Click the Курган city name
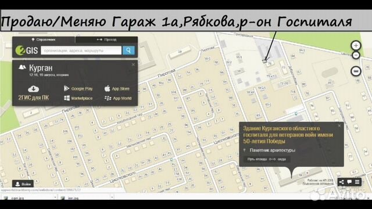 coord(41,68)
